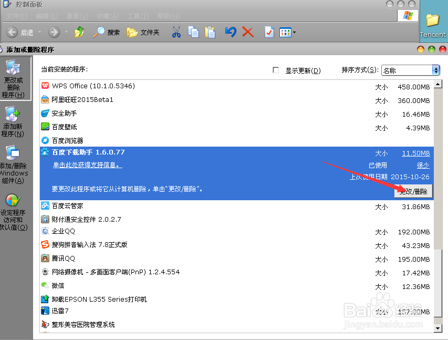The width and height of the screenshot is (448, 340).
Task: Open the Folders (文件夹) toolbar button
Action: [143, 32]
